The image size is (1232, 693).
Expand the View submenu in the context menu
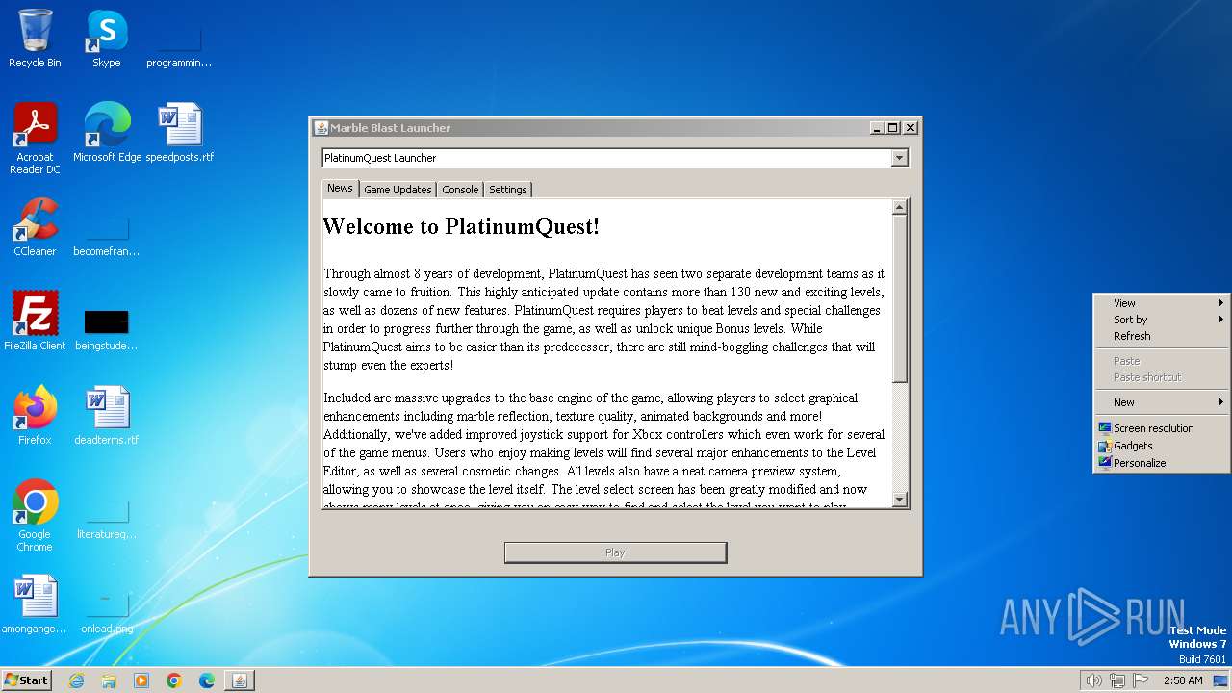(1162, 303)
